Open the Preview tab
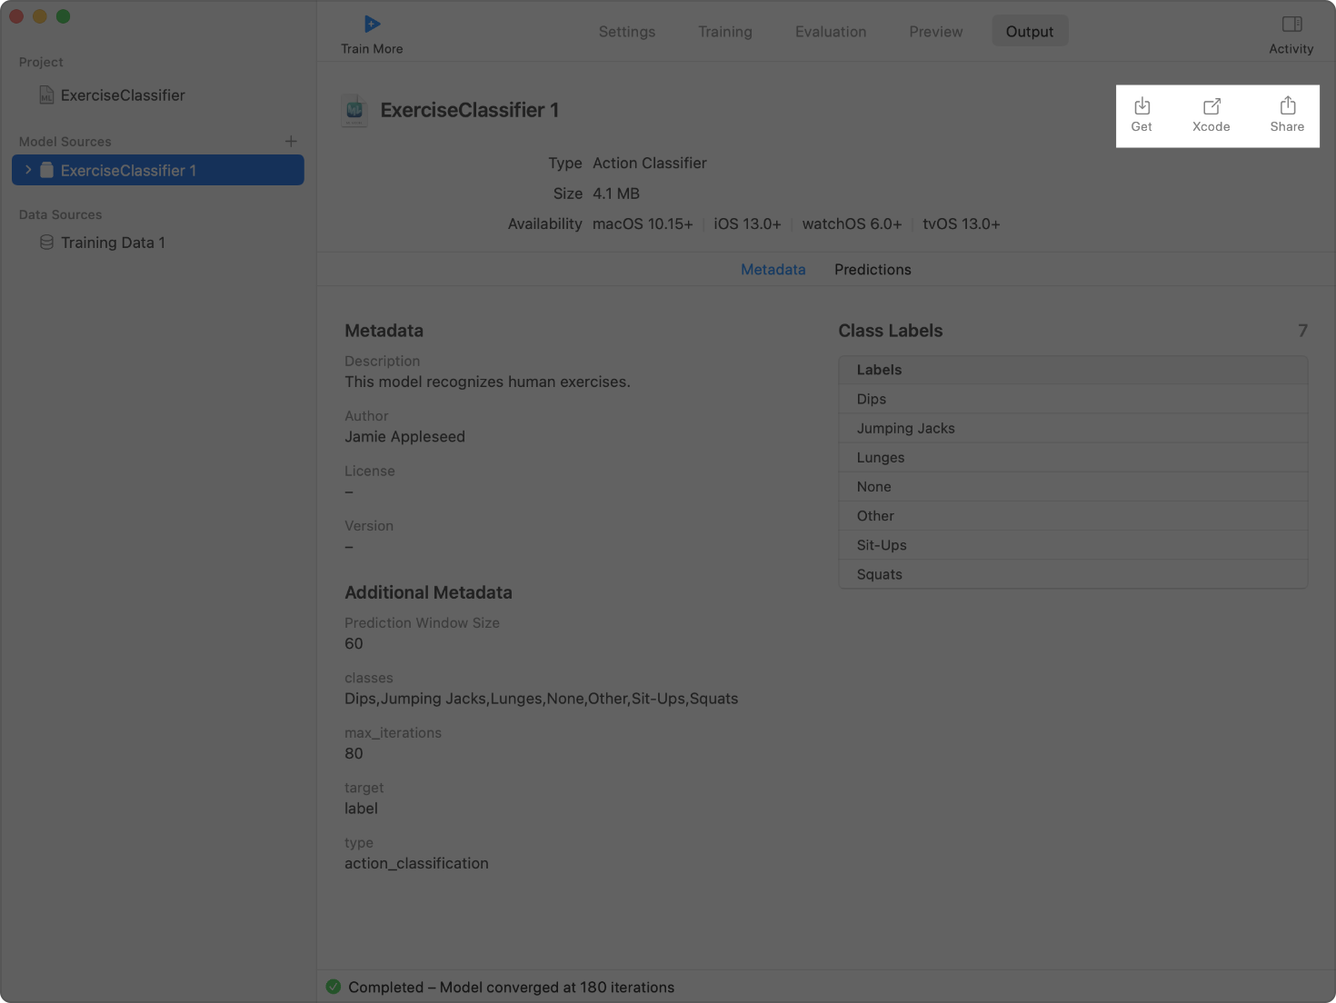The height and width of the screenshot is (1003, 1336). (935, 32)
